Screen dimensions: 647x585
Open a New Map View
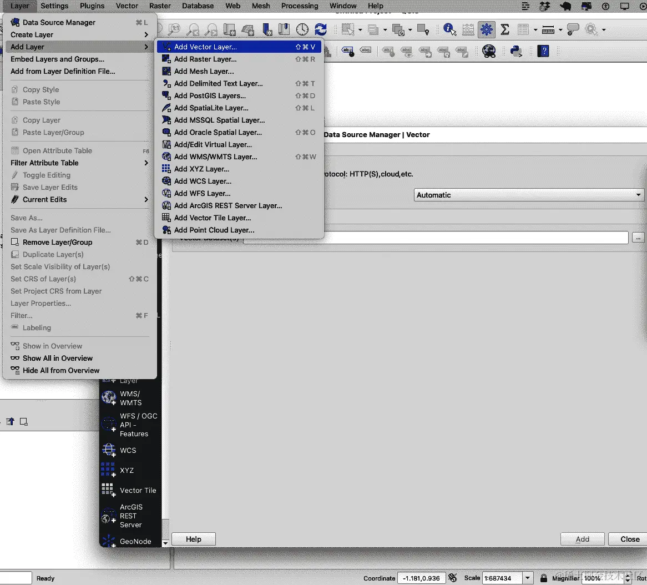pyautogui.click(x=229, y=29)
